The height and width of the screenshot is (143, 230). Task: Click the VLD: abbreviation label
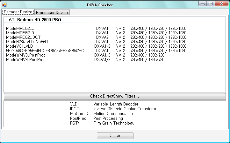75,104
